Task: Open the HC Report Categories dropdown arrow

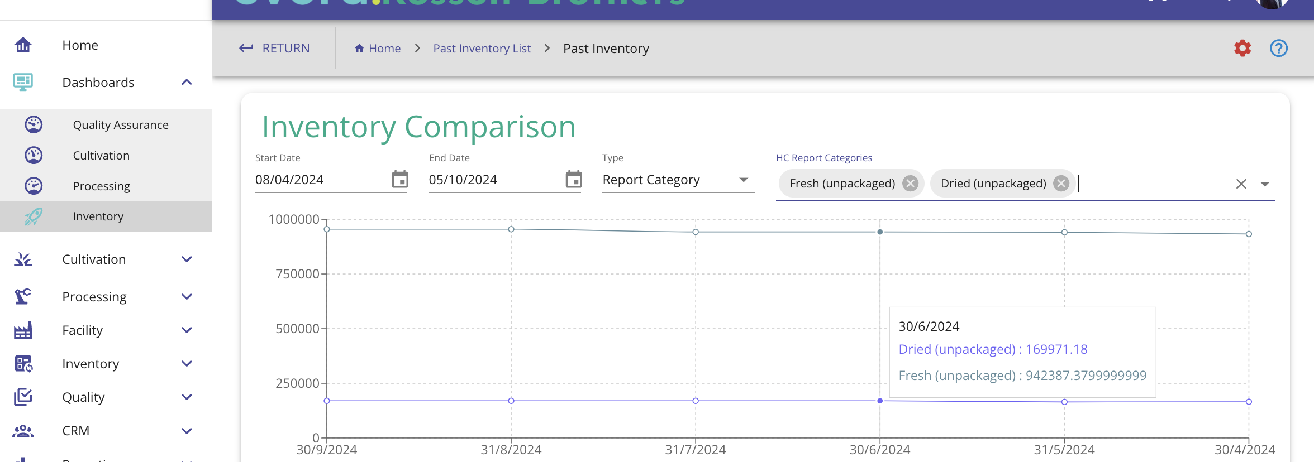Action: pyautogui.click(x=1265, y=184)
